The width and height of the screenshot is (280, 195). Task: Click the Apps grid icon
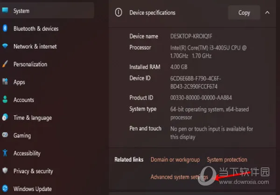(5, 82)
